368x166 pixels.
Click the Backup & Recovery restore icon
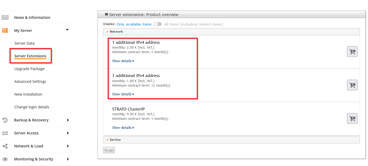tap(5, 120)
